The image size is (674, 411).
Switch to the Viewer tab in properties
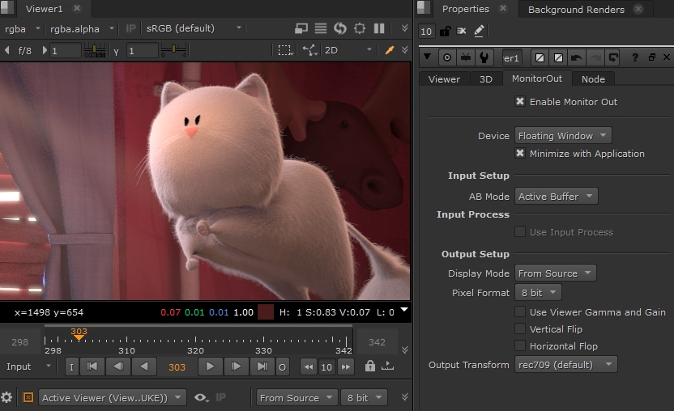pos(444,79)
